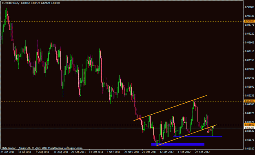Click the 21 Dec 2011 date label
255x155 pixels.
tap(149, 152)
